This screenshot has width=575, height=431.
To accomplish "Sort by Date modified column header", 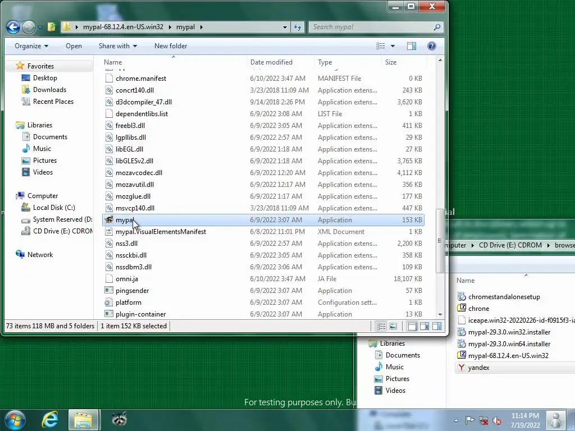I will pyautogui.click(x=281, y=62).
